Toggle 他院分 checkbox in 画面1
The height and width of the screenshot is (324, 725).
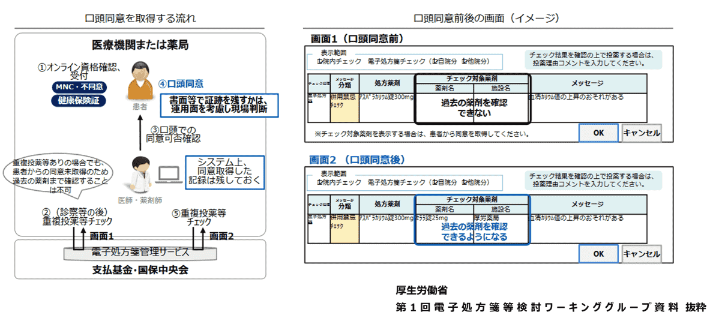[463, 61]
